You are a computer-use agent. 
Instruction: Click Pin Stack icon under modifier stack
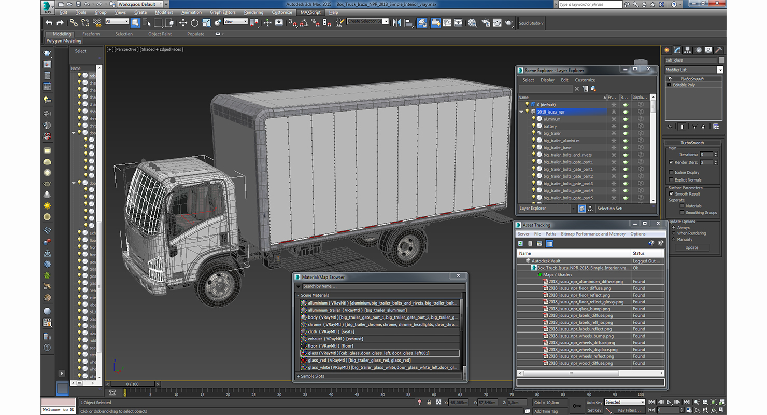[x=670, y=126]
